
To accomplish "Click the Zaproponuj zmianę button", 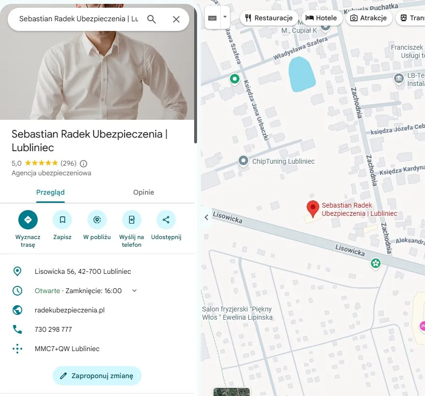I will click(97, 376).
